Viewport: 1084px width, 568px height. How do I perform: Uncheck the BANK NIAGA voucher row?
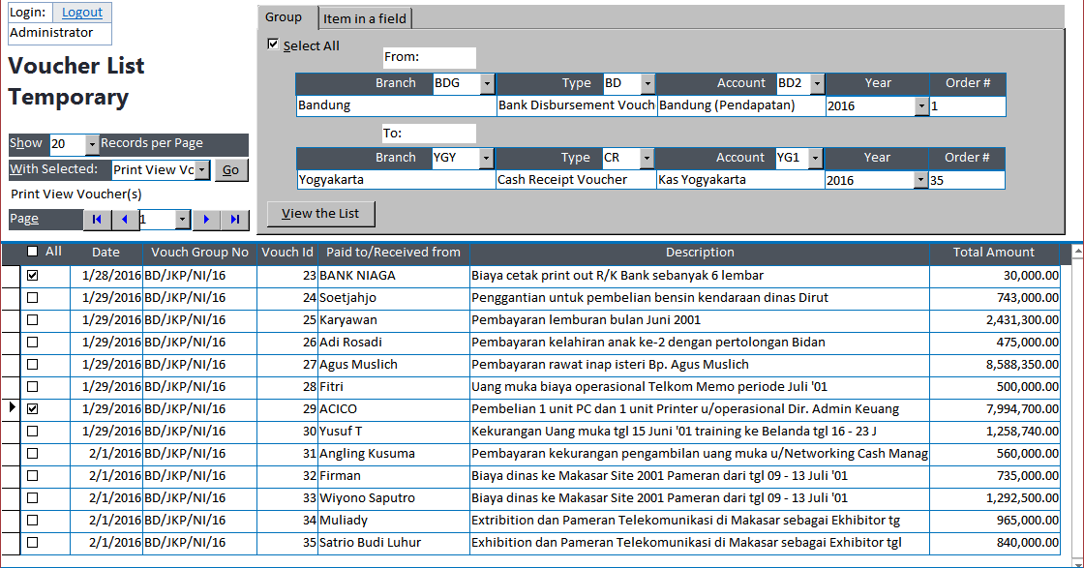click(33, 275)
